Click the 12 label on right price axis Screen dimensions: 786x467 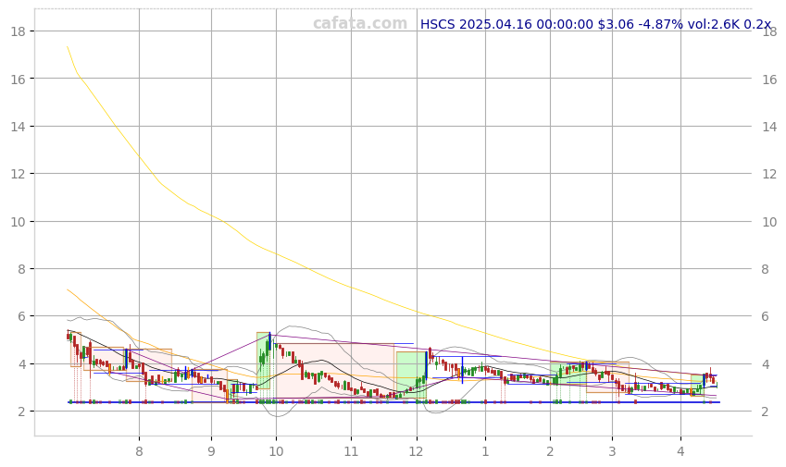pos(769,174)
